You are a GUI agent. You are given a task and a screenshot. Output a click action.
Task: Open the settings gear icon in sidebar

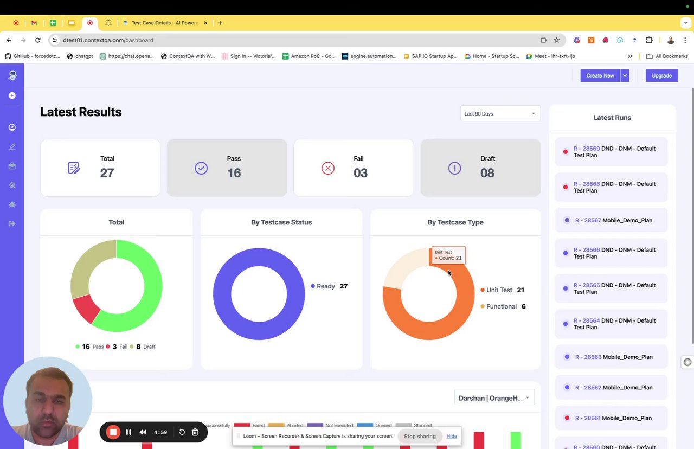[12, 185]
